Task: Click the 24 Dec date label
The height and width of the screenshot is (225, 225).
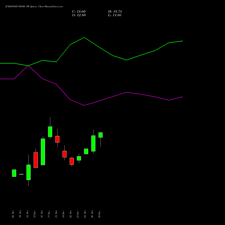Action: coord(85,214)
